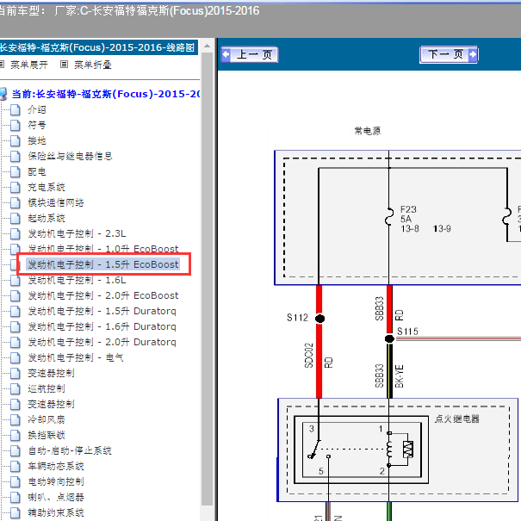This screenshot has width=521, height=521.
Task: Click the 长安福特-福克斯 线路图 panel title
Action: pos(99,47)
